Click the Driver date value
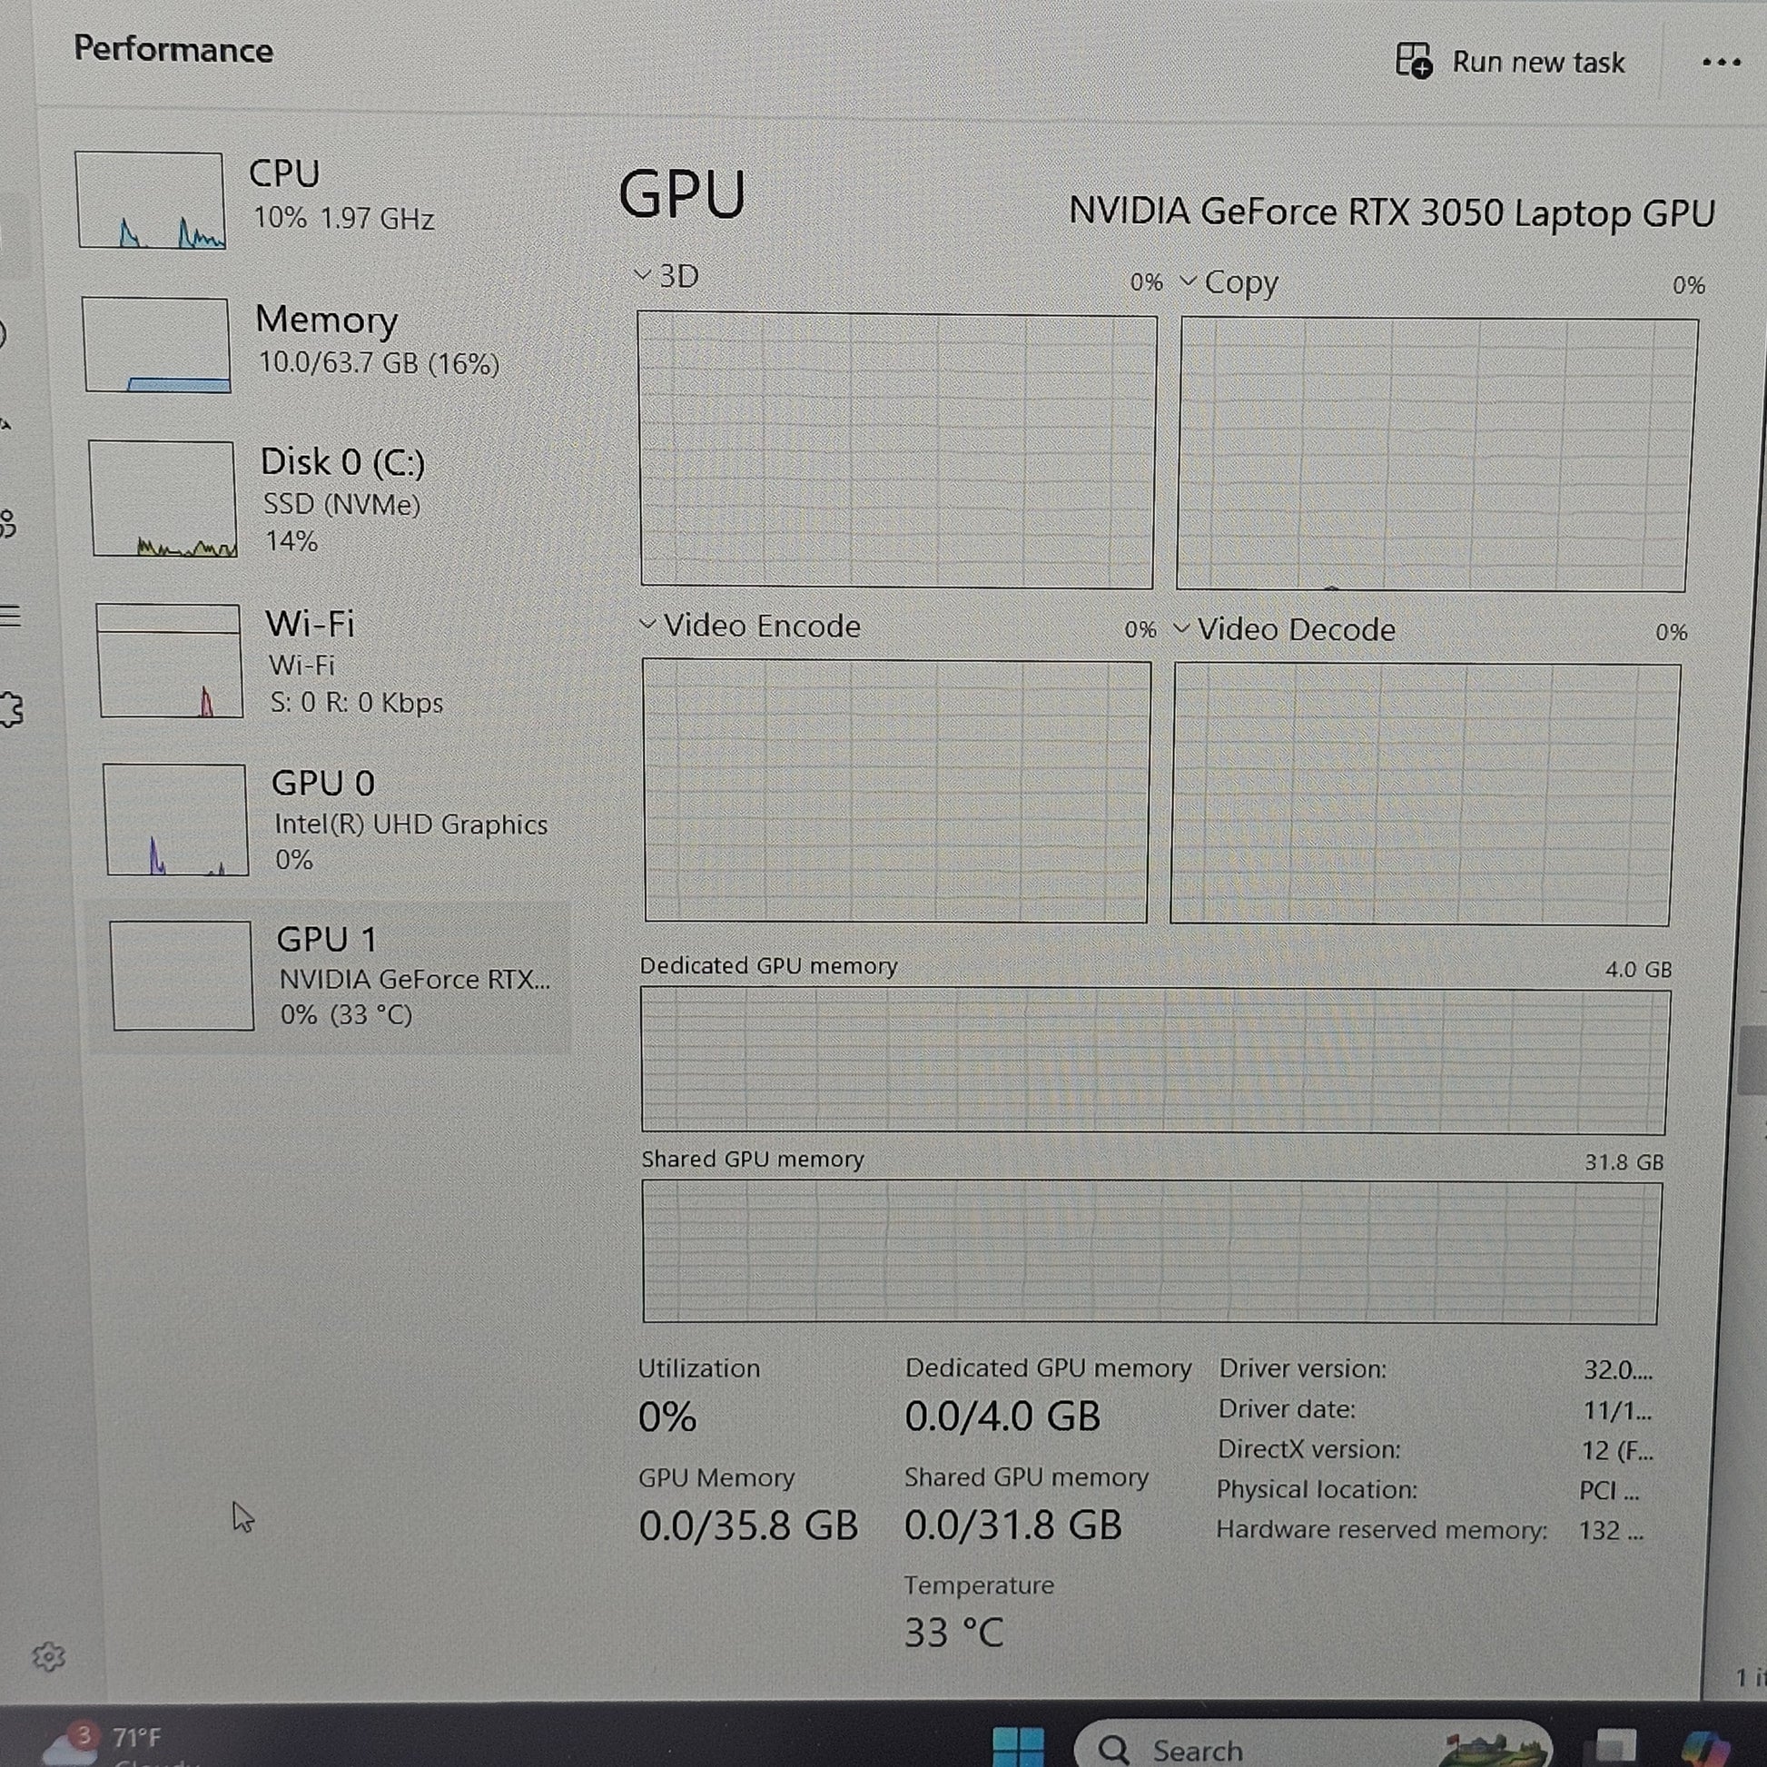 [1616, 1410]
